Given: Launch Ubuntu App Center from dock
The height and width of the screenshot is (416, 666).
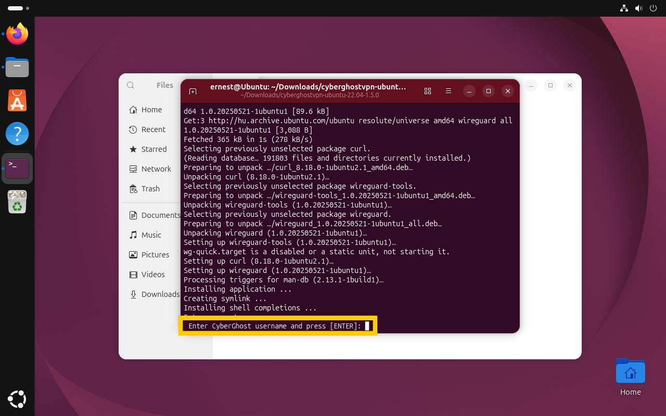Looking at the screenshot, I should [x=17, y=100].
